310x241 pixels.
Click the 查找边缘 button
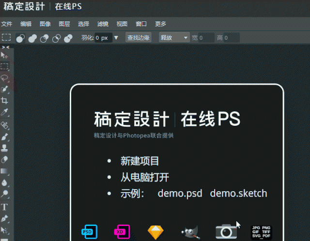139,38
